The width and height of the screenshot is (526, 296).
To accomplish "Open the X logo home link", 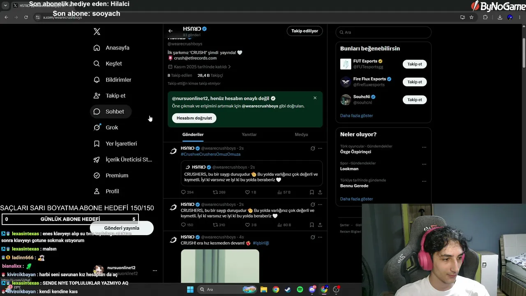I will click(97, 32).
